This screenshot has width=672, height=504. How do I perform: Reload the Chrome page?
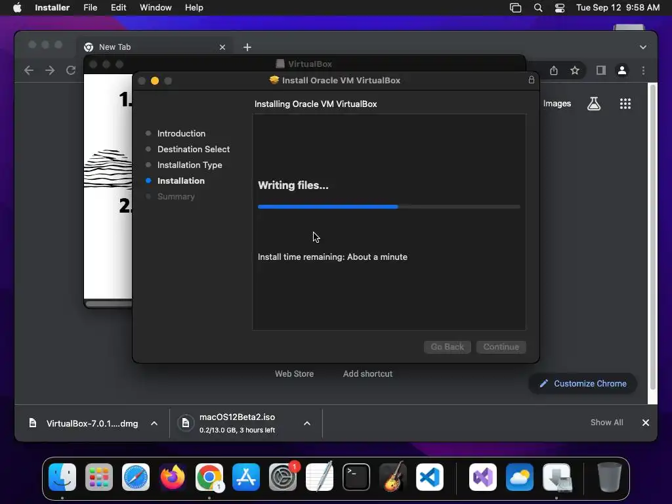[71, 70]
